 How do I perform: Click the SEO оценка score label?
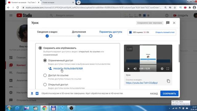pyautogui.click(x=141, y=32)
